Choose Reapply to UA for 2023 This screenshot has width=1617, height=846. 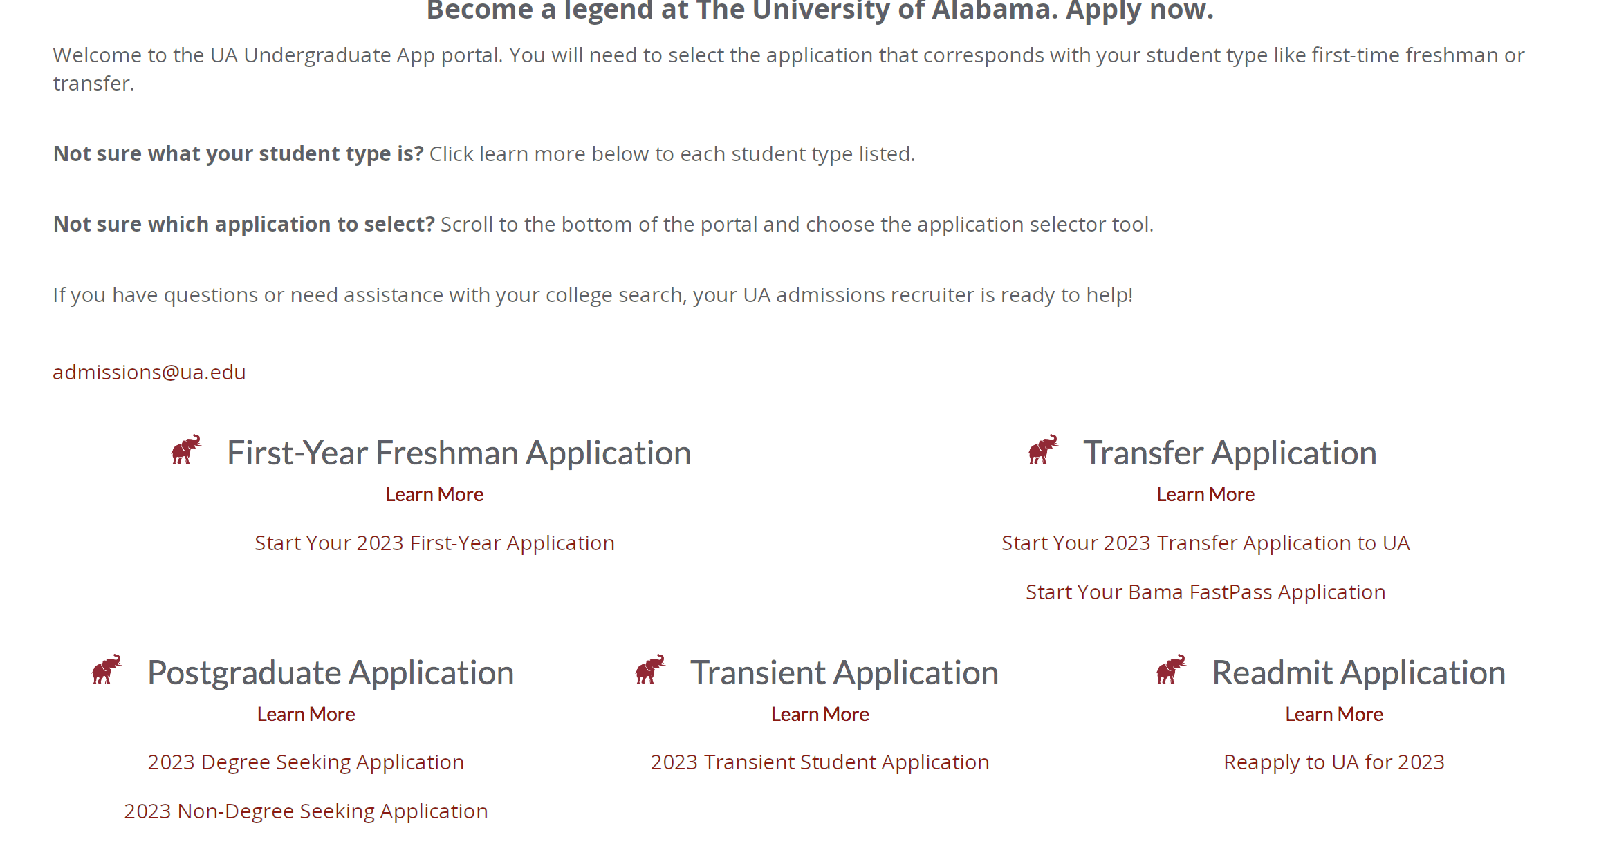1334,762
